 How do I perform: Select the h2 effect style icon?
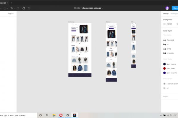(164, 88)
